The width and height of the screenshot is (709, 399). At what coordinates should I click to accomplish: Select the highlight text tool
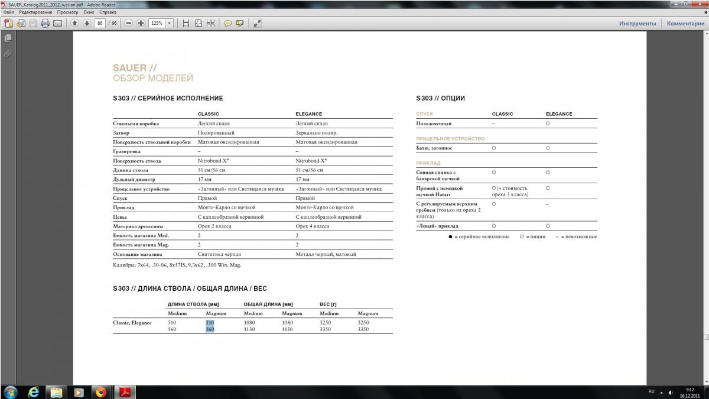pyautogui.click(x=240, y=24)
